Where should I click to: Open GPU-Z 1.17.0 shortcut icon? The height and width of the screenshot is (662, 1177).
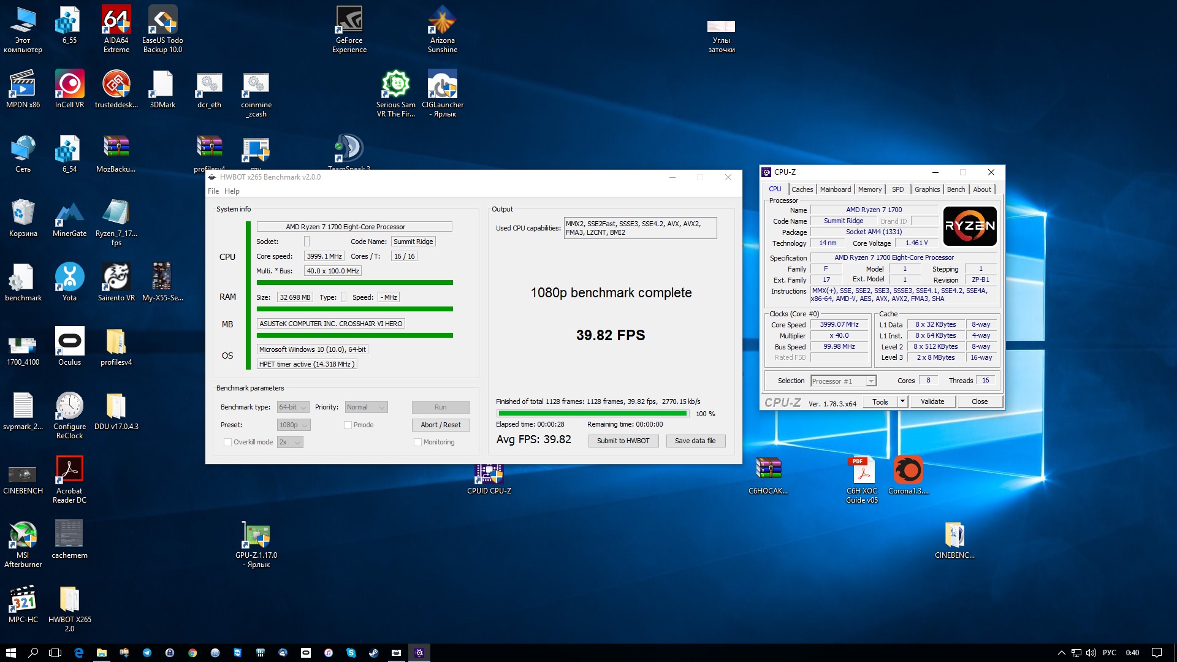tap(256, 535)
